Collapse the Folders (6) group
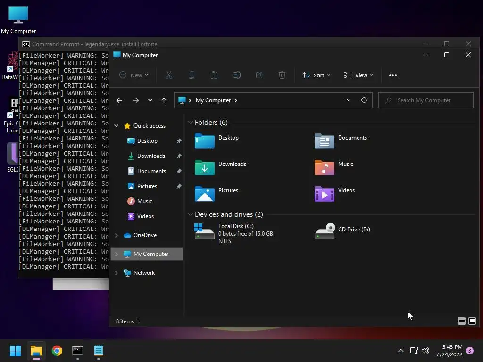The image size is (483, 362). [190, 123]
